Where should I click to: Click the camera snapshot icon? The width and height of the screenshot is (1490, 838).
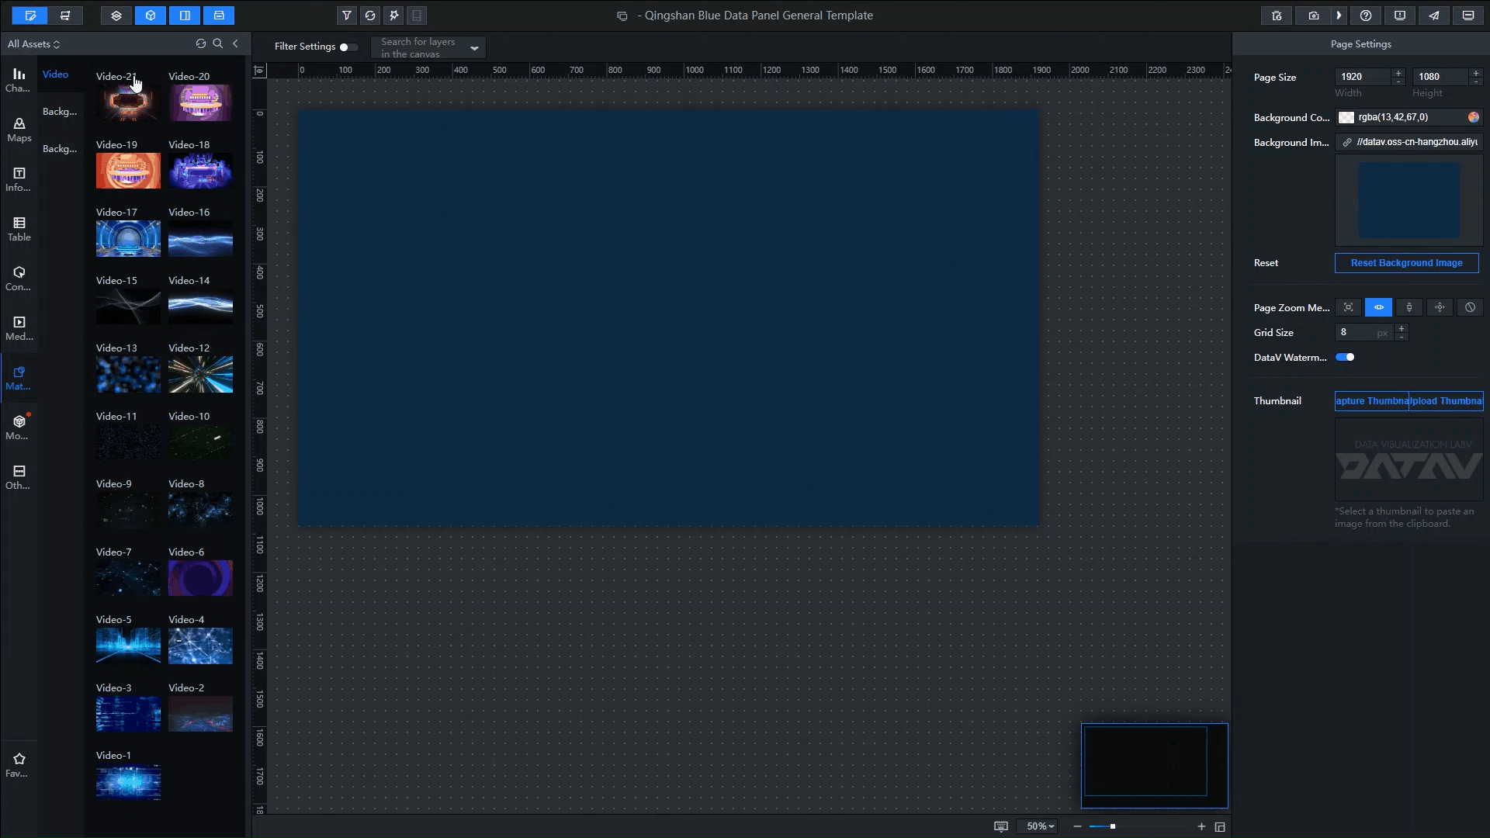point(1313,16)
